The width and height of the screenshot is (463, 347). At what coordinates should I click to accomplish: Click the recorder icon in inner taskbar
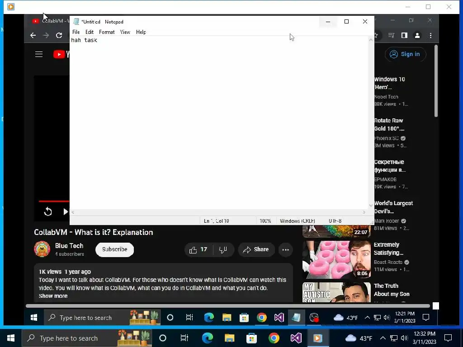click(x=314, y=318)
